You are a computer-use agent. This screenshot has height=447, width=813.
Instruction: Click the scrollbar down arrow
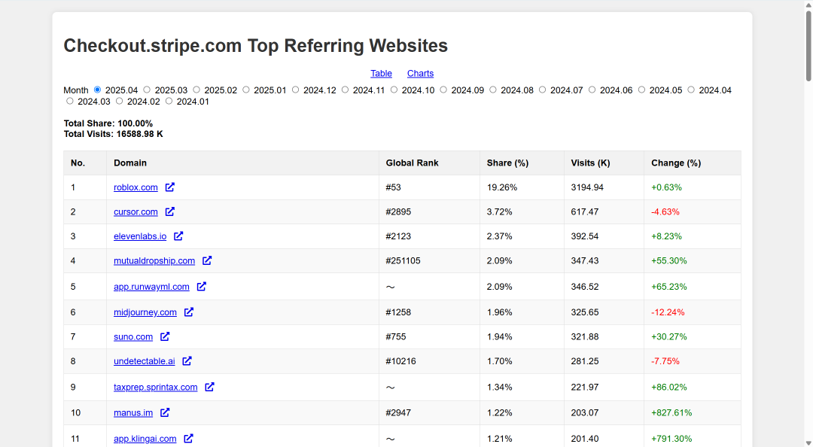pos(808,442)
